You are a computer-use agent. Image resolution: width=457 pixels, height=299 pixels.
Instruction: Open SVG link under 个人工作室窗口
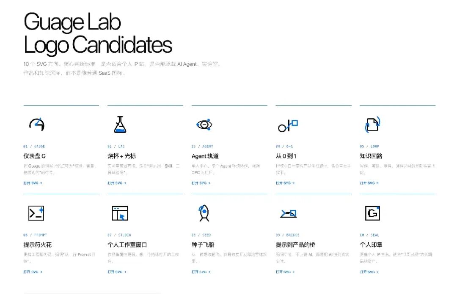(117, 272)
